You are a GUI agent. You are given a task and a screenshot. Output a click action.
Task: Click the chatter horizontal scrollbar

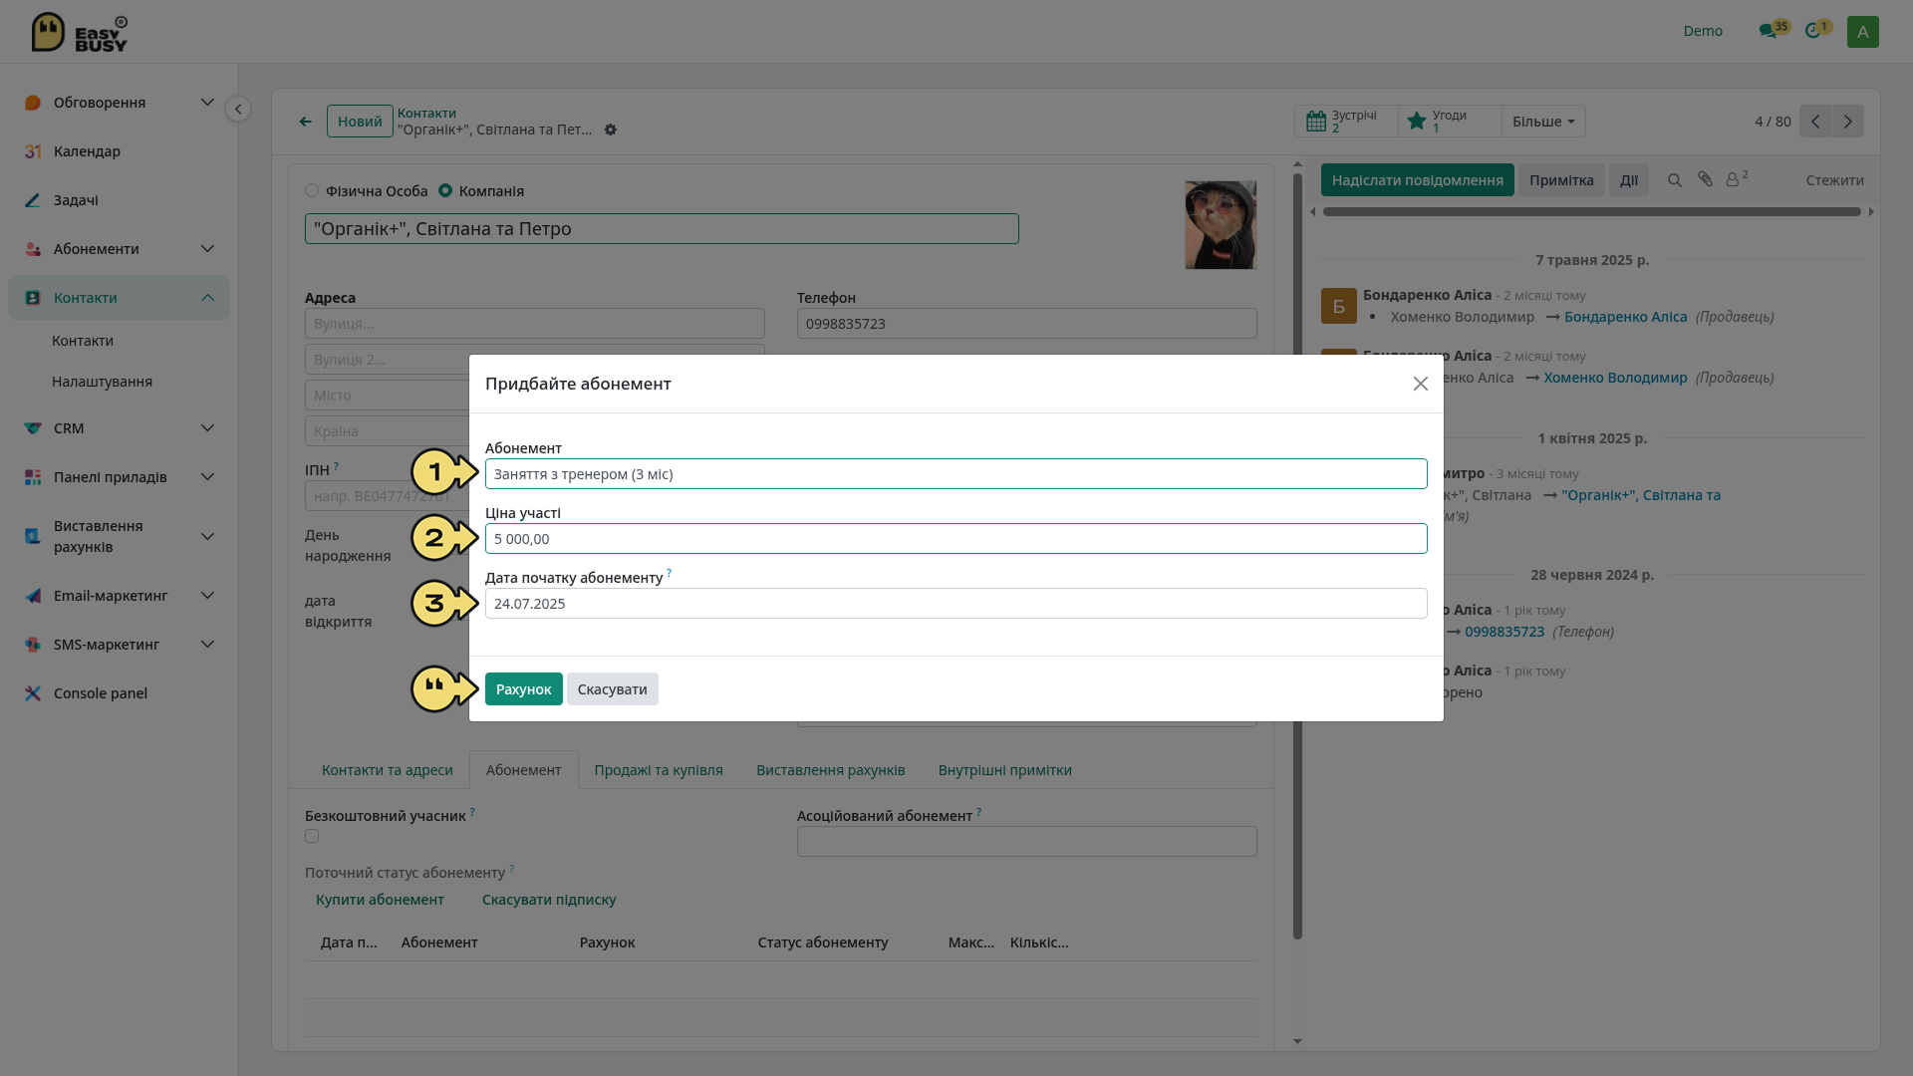tap(1591, 211)
